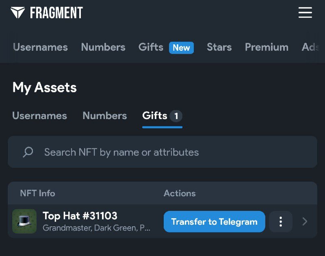Click the search magnifier icon

(28, 152)
